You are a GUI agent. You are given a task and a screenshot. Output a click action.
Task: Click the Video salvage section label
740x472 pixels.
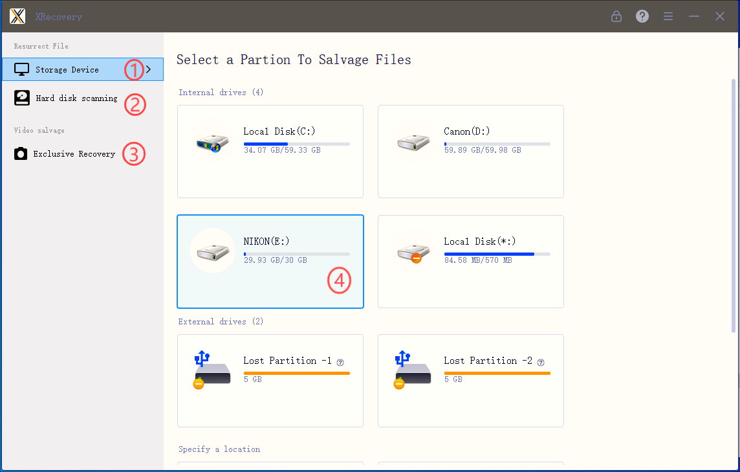tap(39, 130)
